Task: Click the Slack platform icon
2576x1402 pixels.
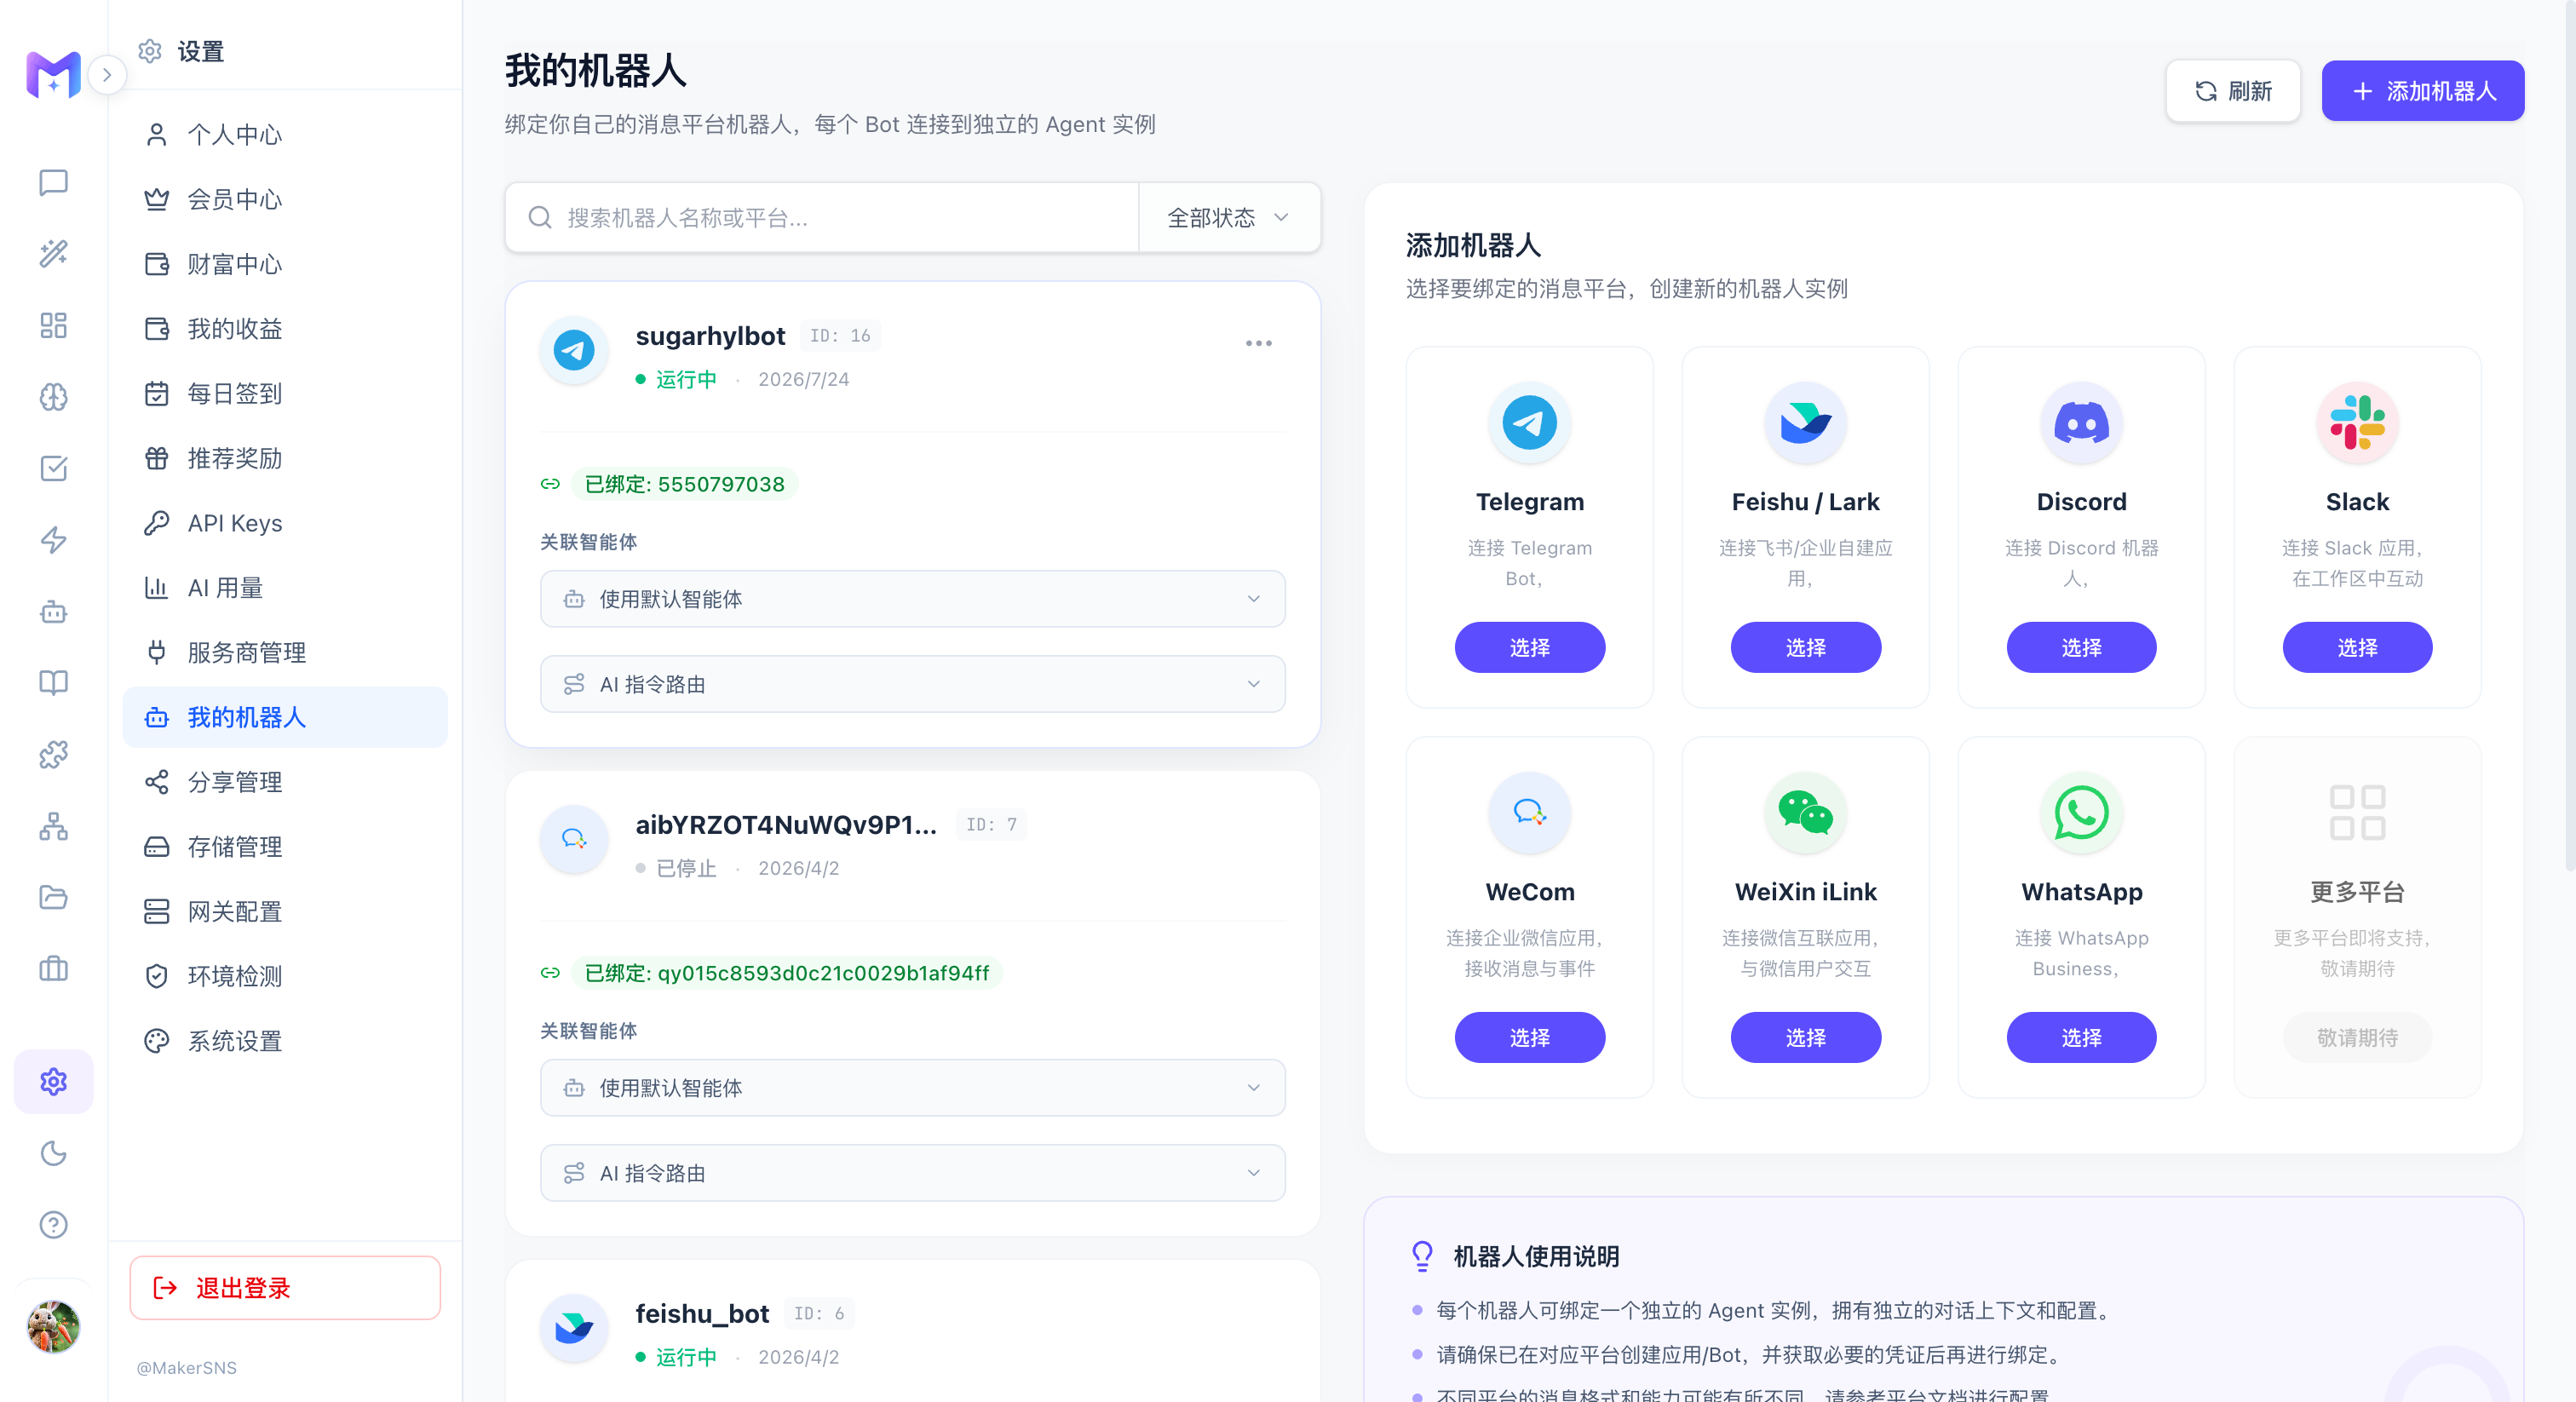Action: coord(2358,423)
